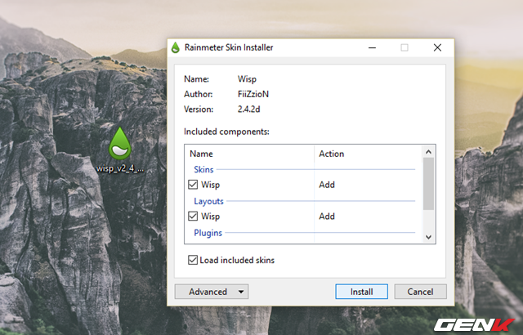Click the components list scroll up arrow
The width and height of the screenshot is (523, 335).
click(x=428, y=152)
